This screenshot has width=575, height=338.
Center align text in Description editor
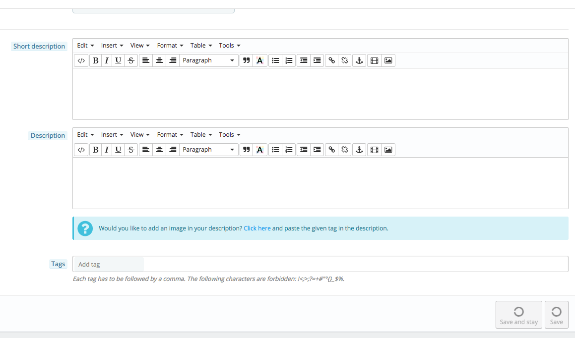(x=159, y=150)
